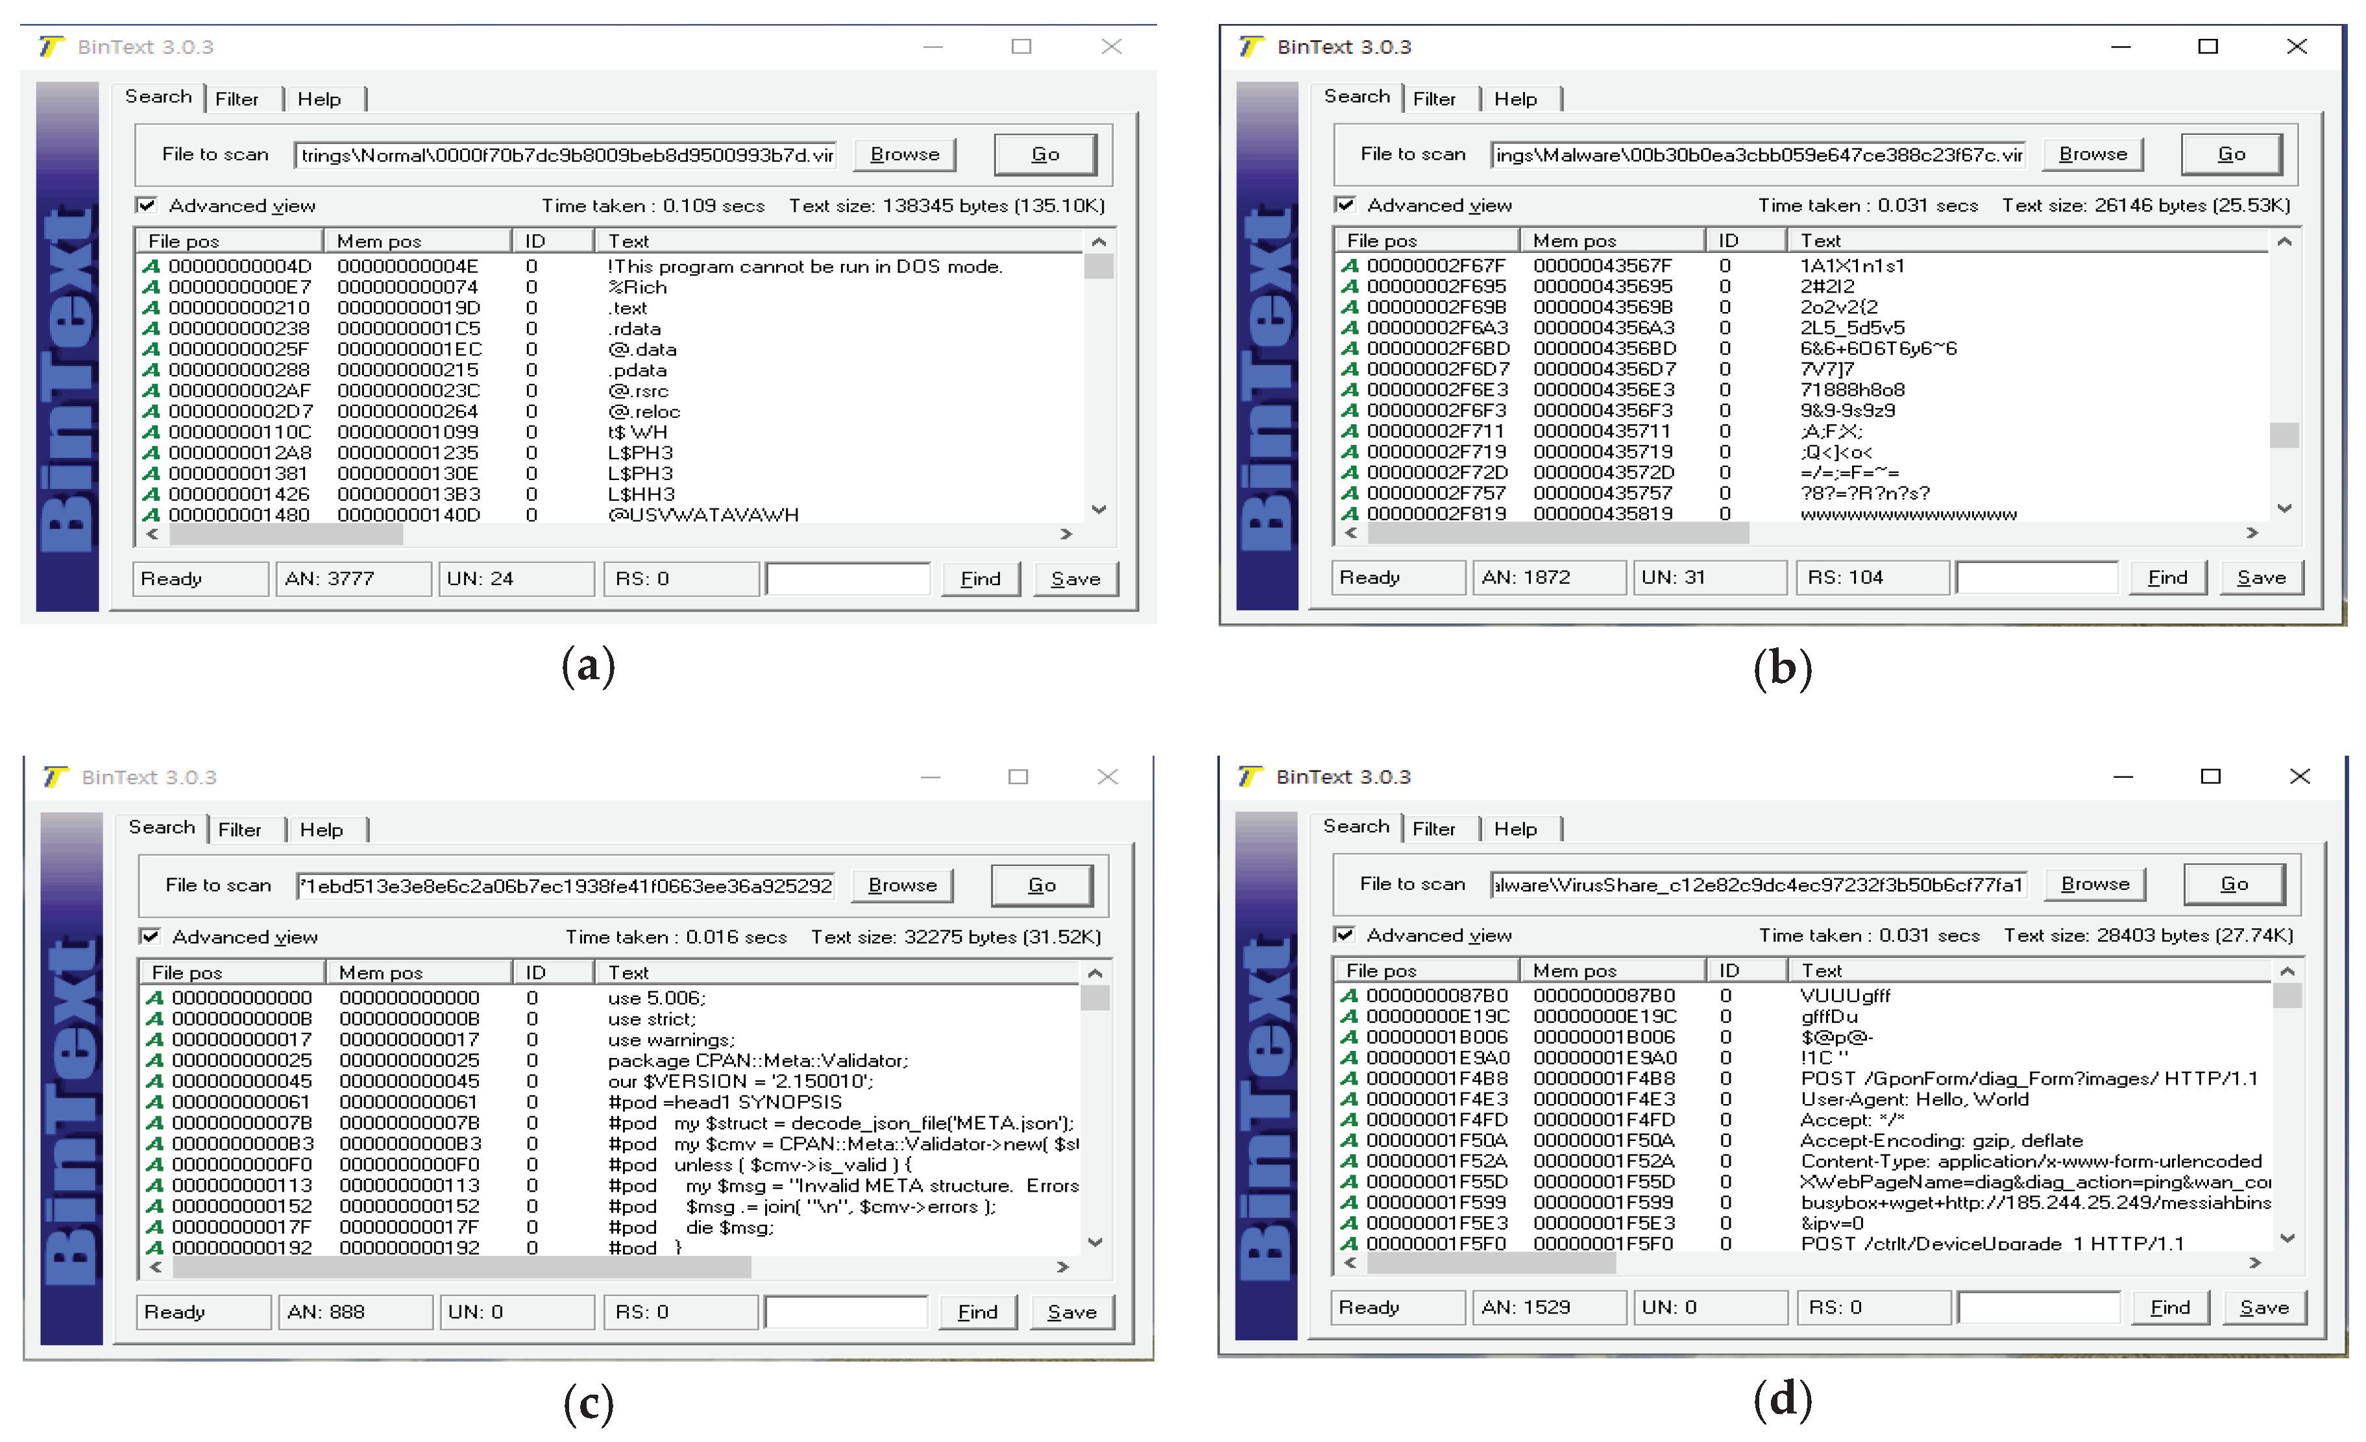Toggle Advanced view in the window scanning the VirusShare file
Viewport: 2366px width, 1442px height.
[1345, 934]
